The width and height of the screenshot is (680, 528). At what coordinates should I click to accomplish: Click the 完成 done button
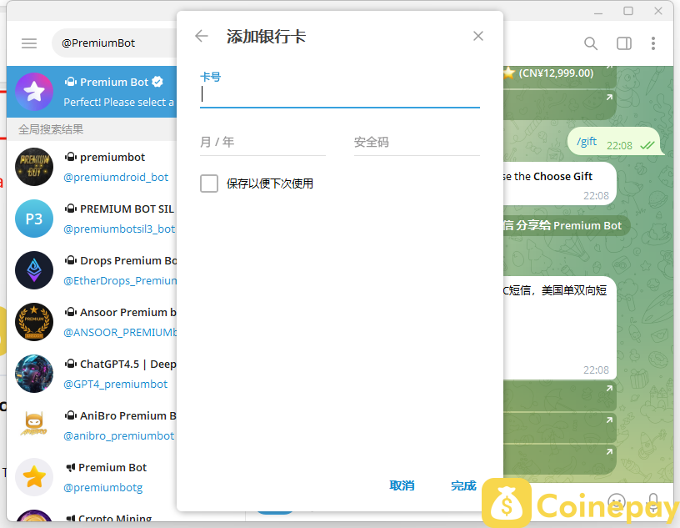point(463,485)
